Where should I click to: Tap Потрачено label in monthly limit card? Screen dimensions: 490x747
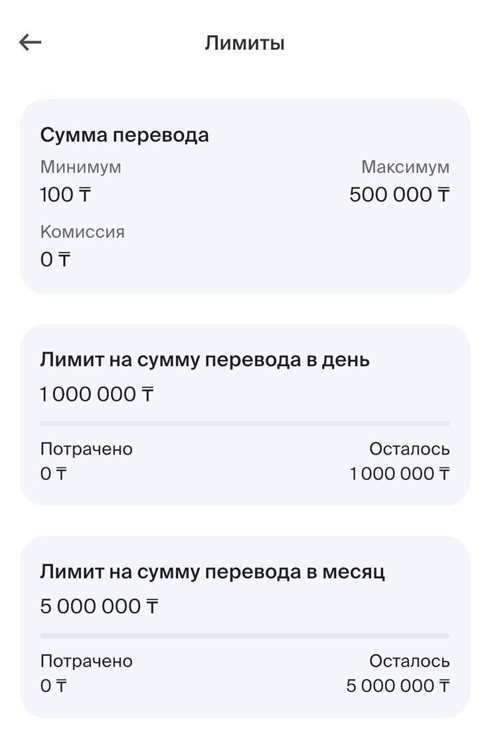(86, 661)
